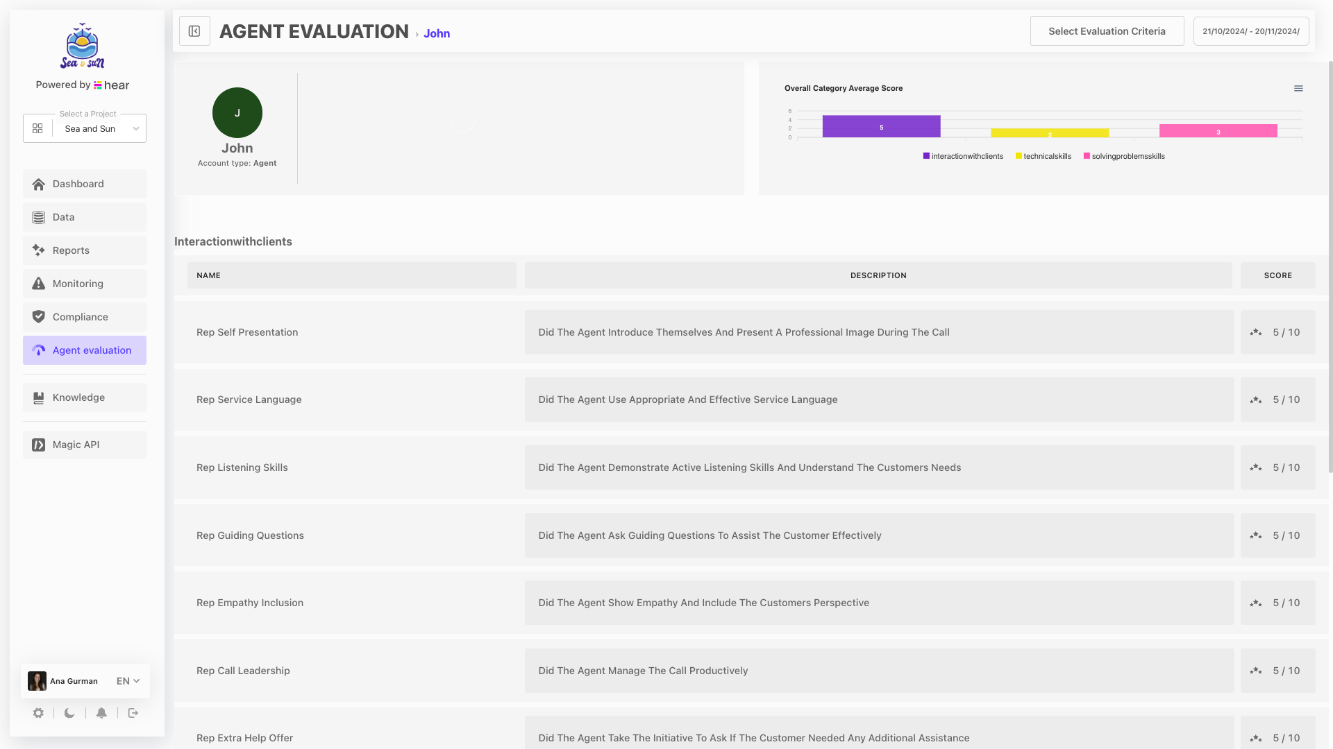
Task: Open the EN language dropdown
Action: [x=128, y=681]
